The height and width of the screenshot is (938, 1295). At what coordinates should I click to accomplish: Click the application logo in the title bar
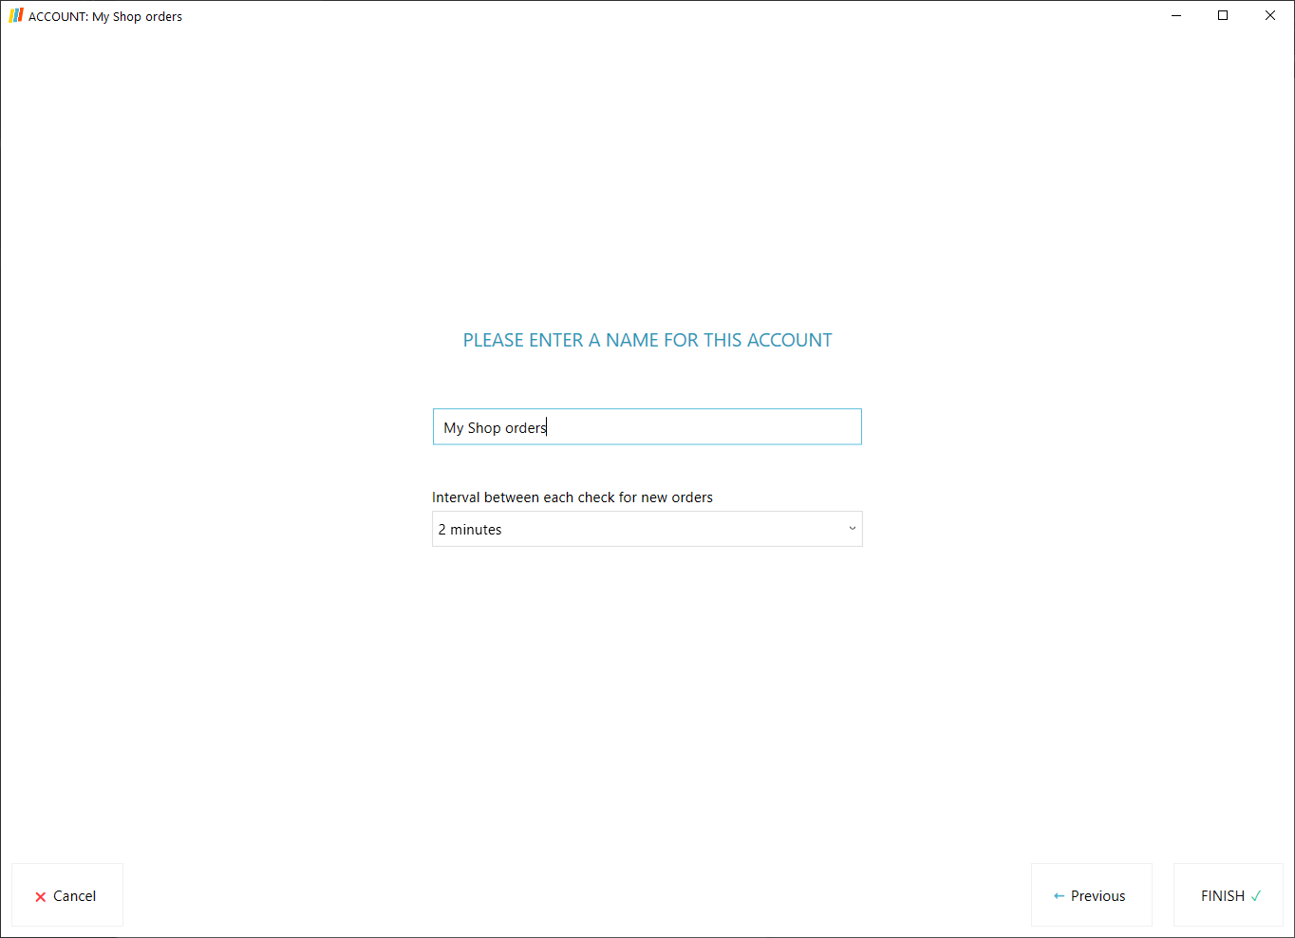[x=16, y=15]
